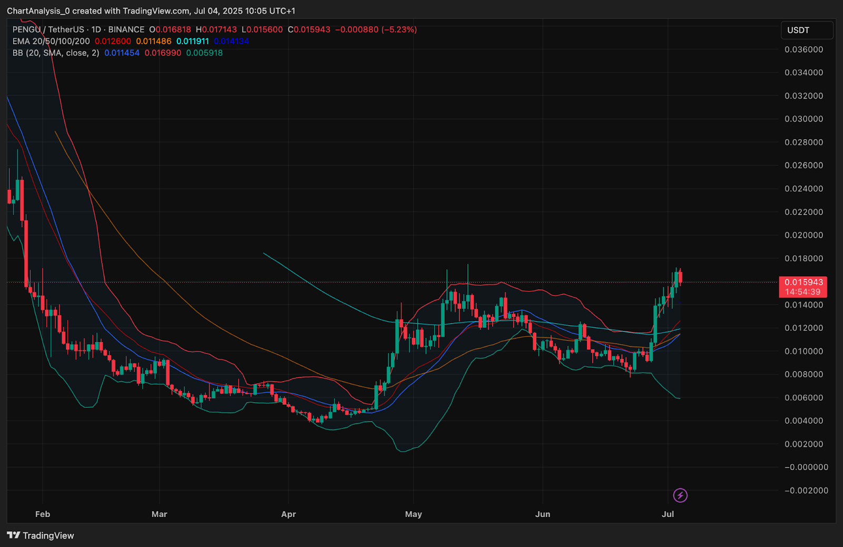Open the USDT currency selector

806,30
